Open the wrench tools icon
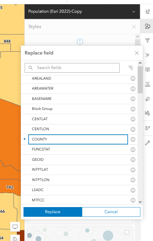This screenshot has height=241, width=153. [148, 143]
